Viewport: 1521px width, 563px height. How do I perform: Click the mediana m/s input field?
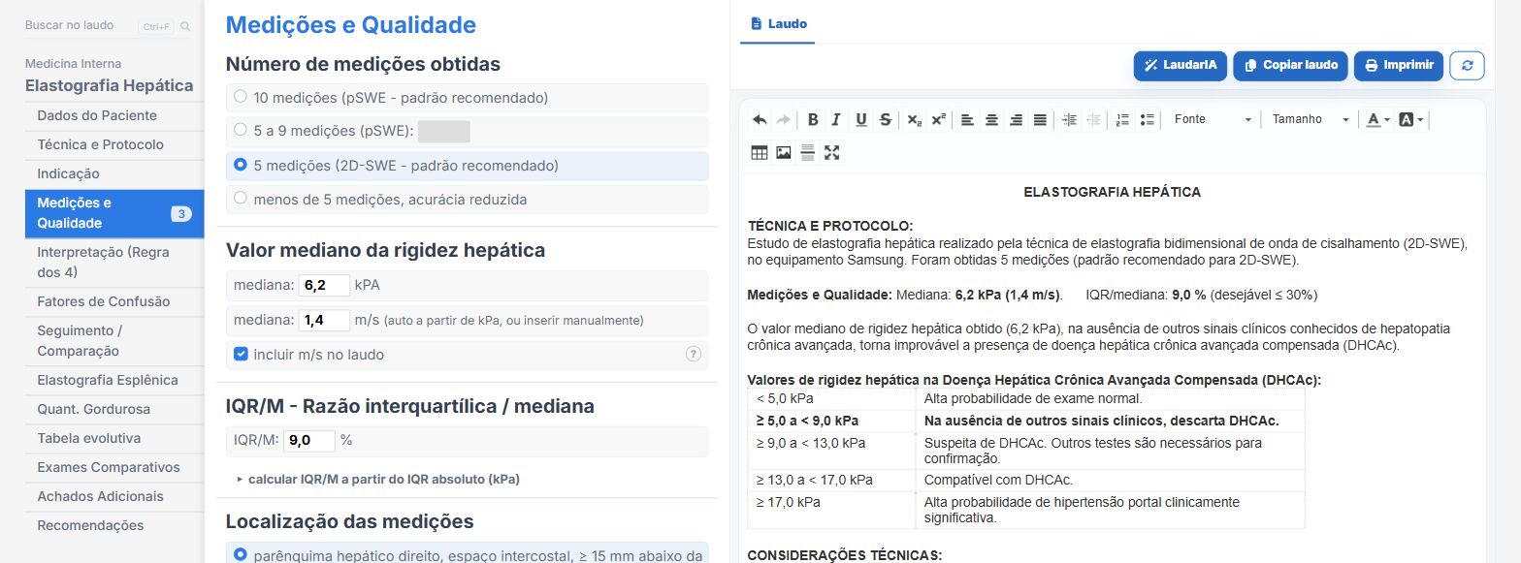coord(323,320)
